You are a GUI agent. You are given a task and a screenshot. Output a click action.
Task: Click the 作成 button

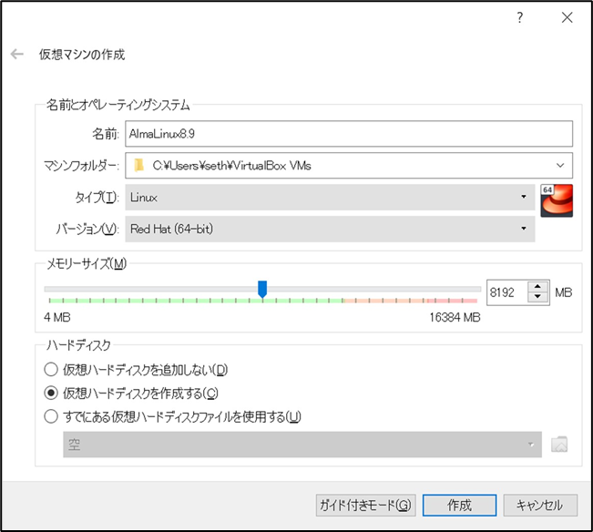pos(459,506)
